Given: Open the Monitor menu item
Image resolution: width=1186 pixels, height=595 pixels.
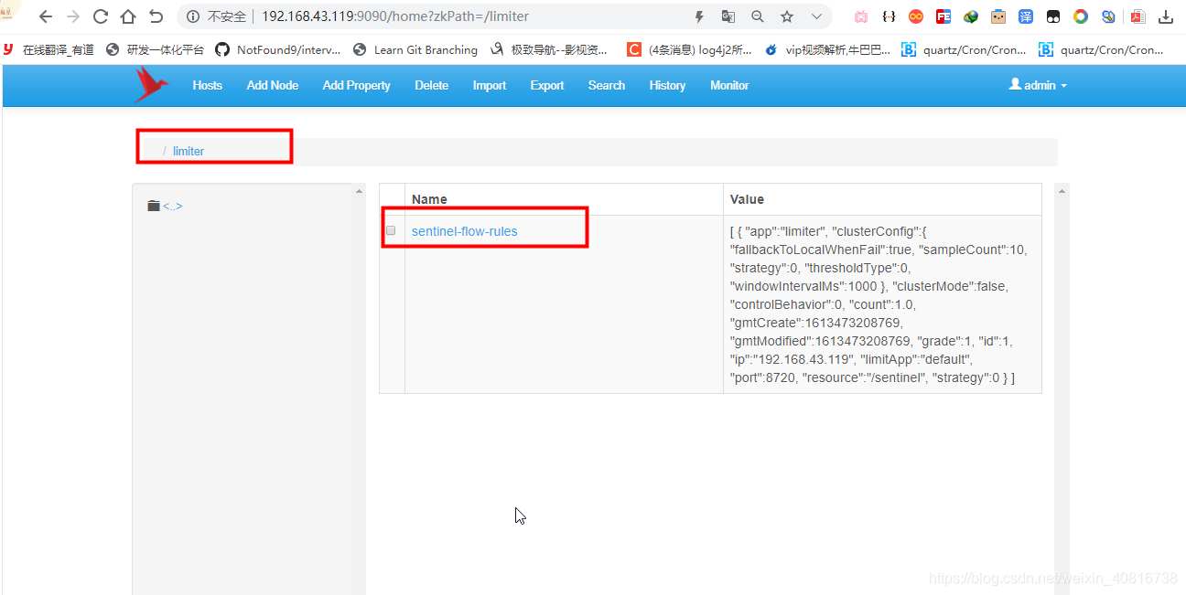Looking at the screenshot, I should point(729,85).
